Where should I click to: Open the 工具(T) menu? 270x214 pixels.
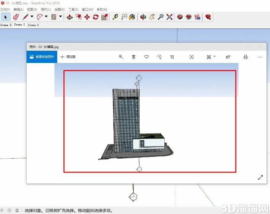(73, 10)
